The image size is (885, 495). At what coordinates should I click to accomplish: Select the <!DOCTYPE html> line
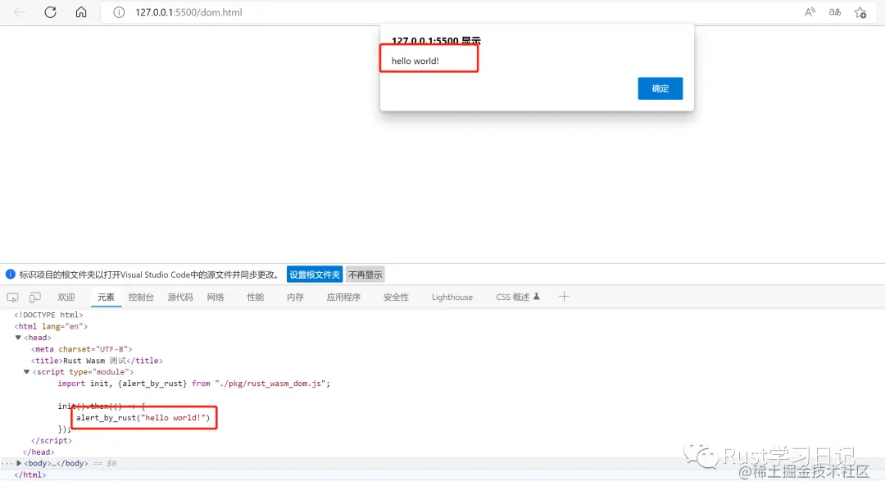pyautogui.click(x=48, y=315)
